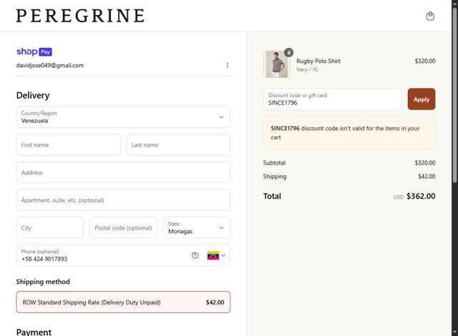
Task: Focus the Last name field
Action: tap(178, 144)
